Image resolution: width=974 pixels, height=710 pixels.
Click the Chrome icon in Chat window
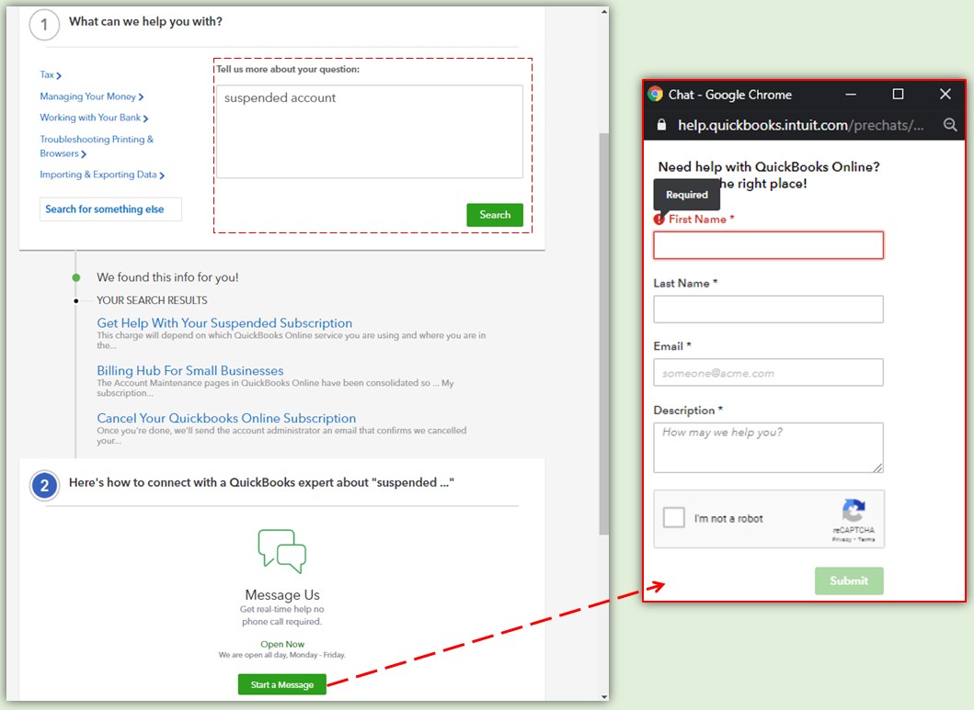click(x=656, y=95)
